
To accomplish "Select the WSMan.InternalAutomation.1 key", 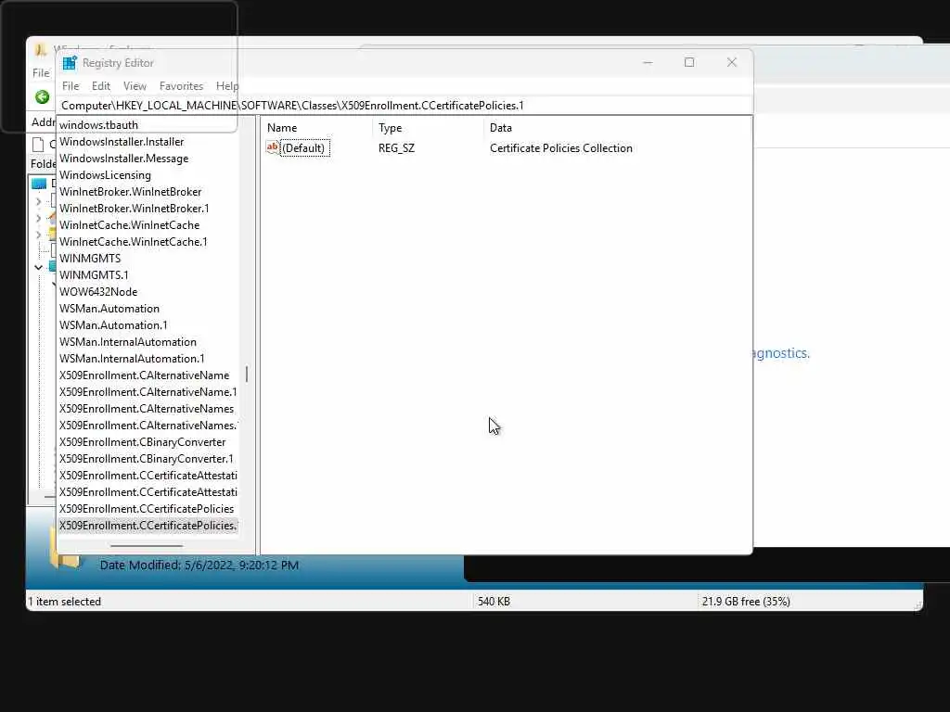I will 132,359.
